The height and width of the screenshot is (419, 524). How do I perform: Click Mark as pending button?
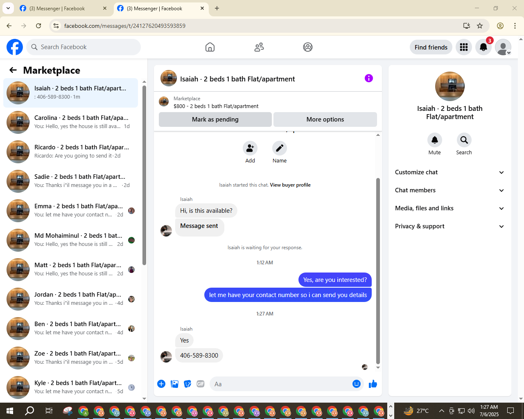click(x=215, y=119)
